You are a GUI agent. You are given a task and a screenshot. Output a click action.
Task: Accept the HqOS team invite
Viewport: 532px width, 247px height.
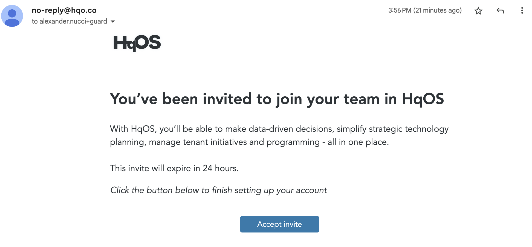(x=279, y=224)
